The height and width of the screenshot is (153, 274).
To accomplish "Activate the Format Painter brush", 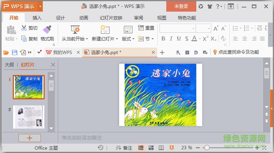I will [47, 29].
